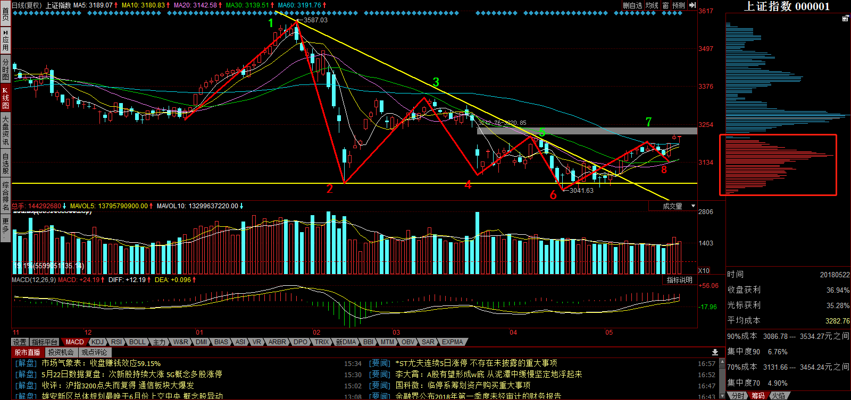Select the DMI indicator tab
Viewport: 851px width, 400px height.
(x=201, y=342)
